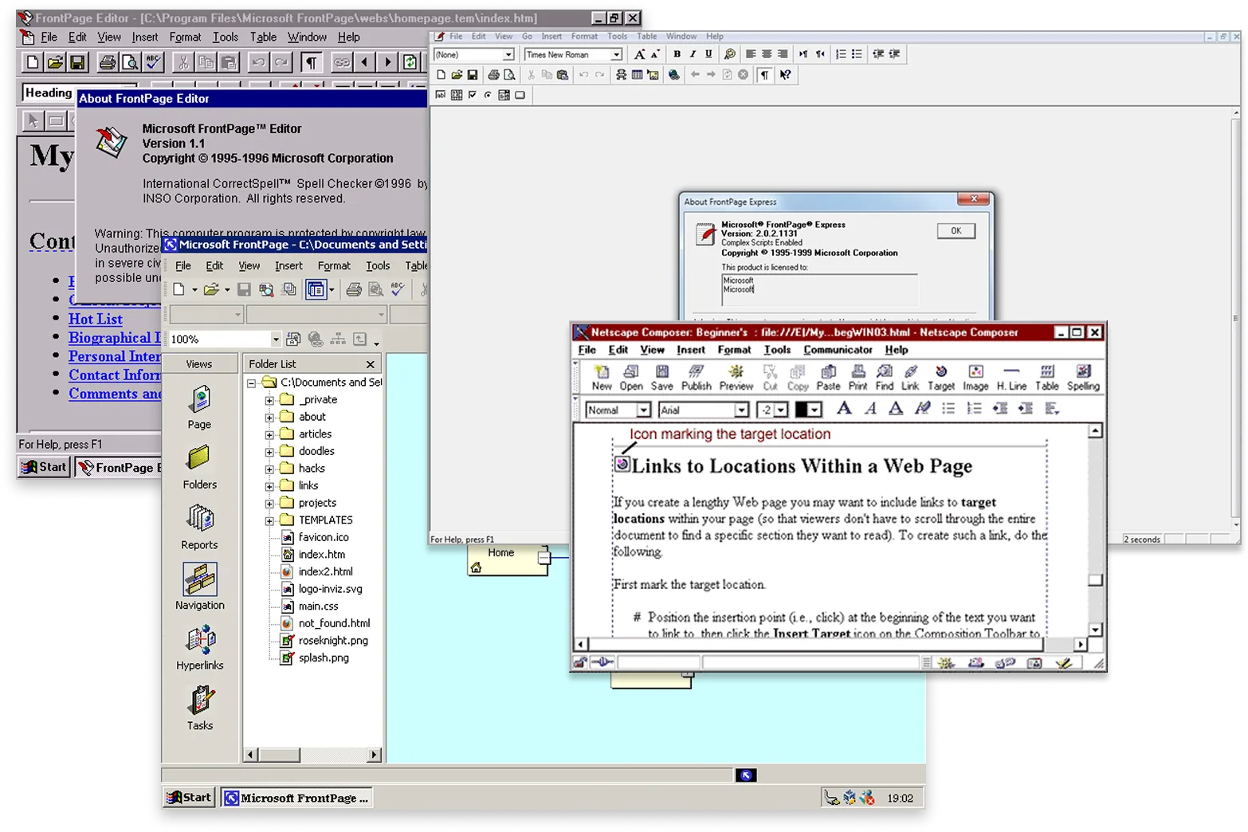Open the Arial font dropdown in Netscape Composer
1248x832 pixels.
[x=741, y=410]
